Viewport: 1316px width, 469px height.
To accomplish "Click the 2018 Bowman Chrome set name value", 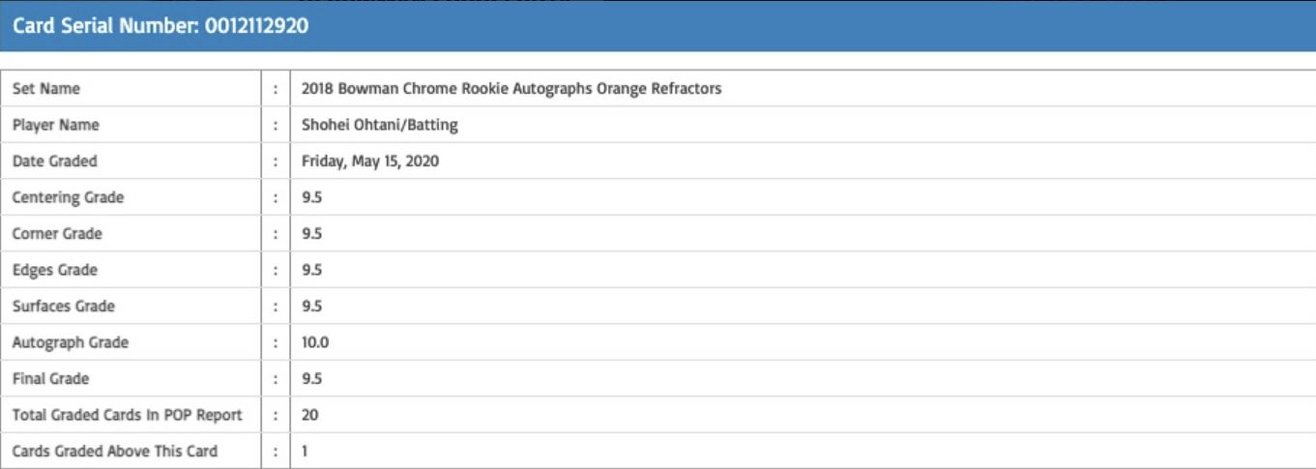I will point(512,89).
